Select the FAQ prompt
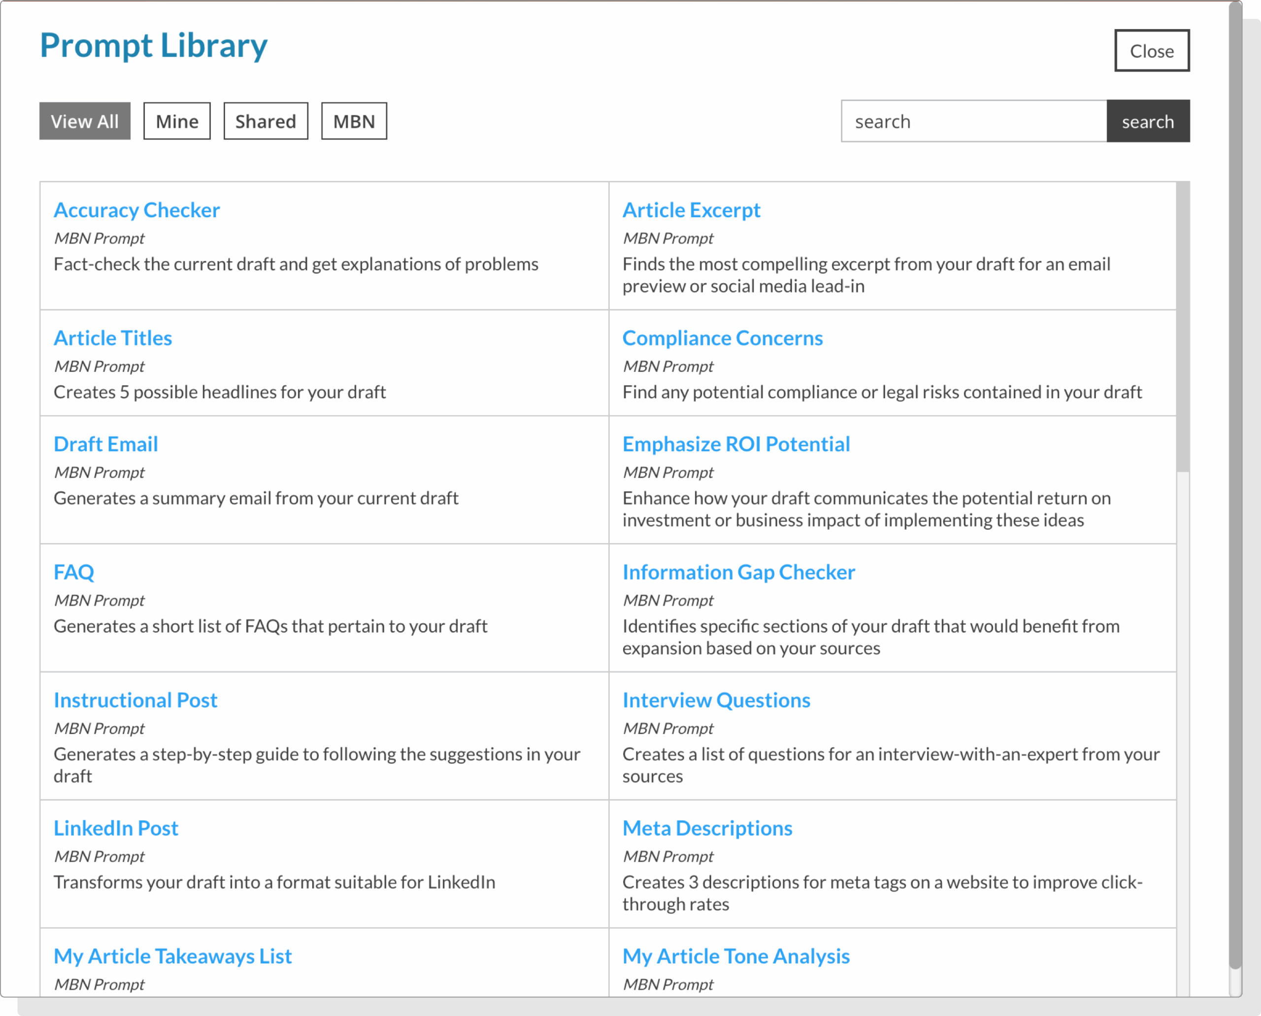 [x=74, y=573]
